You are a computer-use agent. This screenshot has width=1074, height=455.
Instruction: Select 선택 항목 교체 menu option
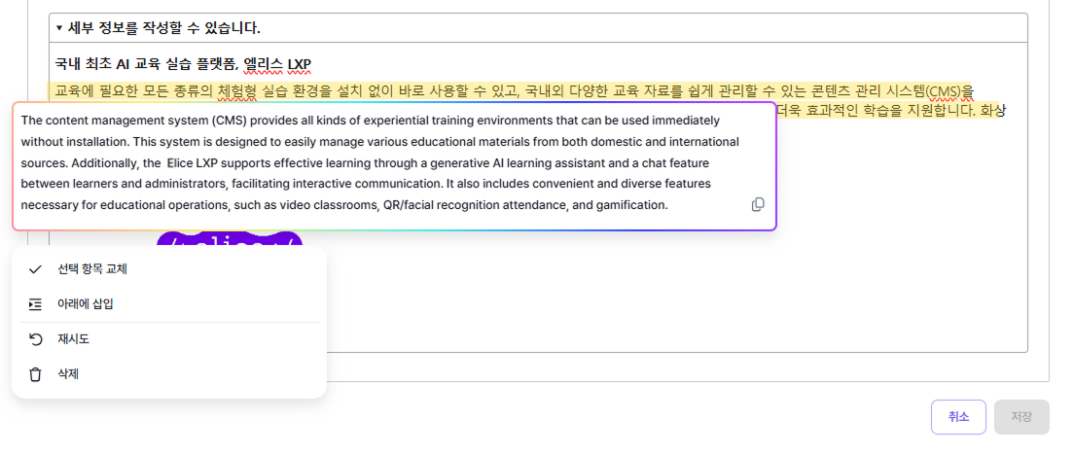click(x=169, y=269)
